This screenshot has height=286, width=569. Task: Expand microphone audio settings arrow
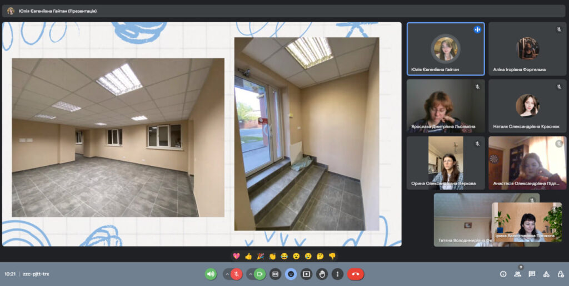[227, 274]
